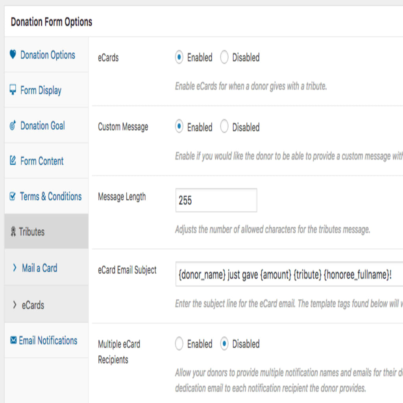This screenshot has width=403, height=403.
Task: Open the Donation Options tab
Action: pos(46,54)
